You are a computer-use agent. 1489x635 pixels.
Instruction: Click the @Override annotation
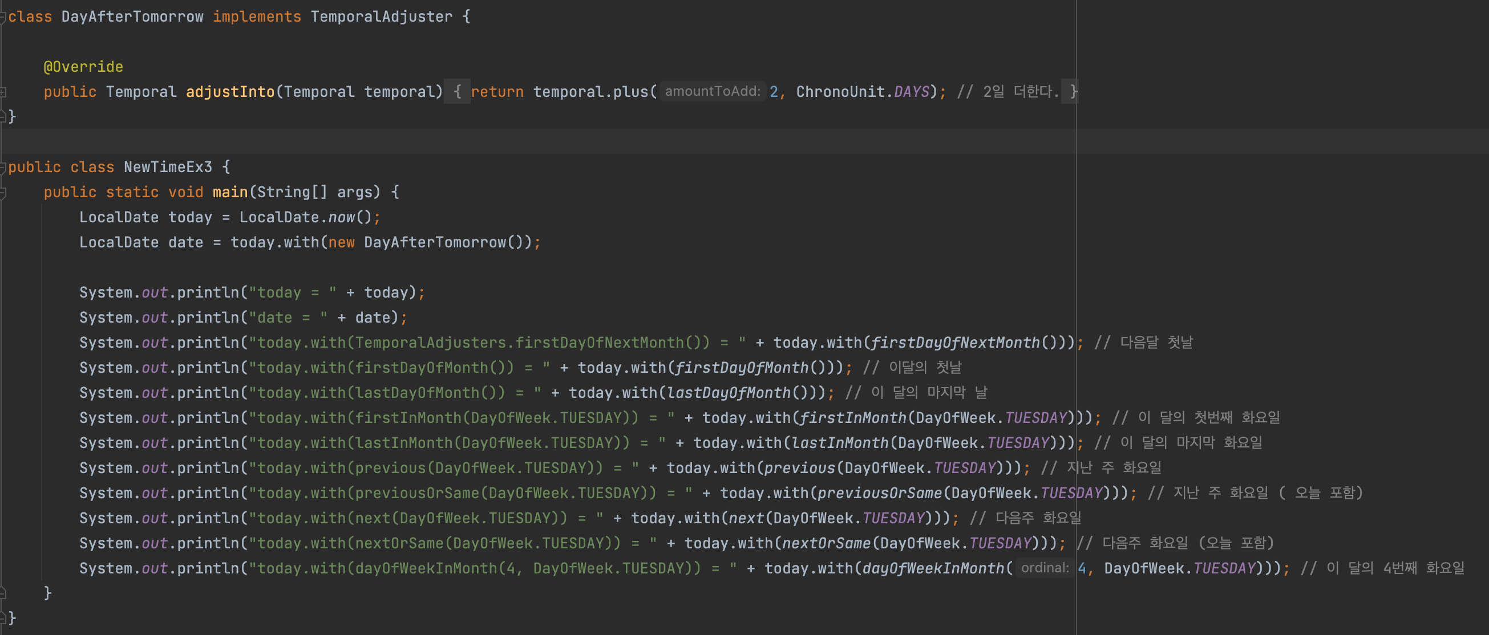pyautogui.click(x=83, y=67)
